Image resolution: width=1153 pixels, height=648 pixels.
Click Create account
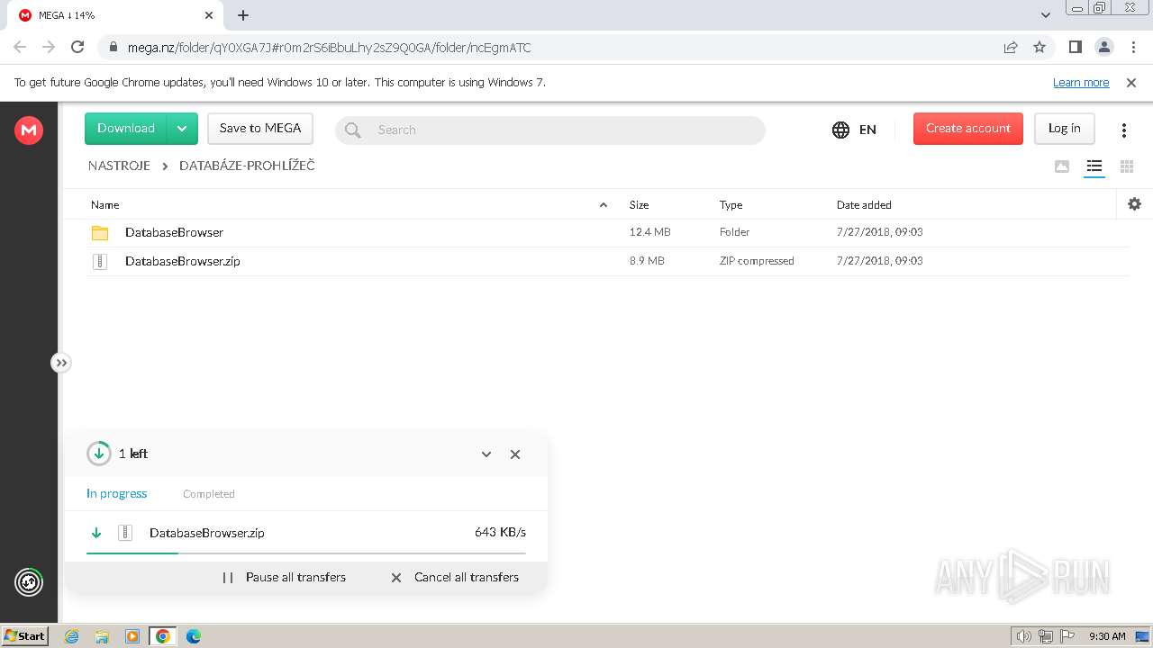[x=968, y=128]
